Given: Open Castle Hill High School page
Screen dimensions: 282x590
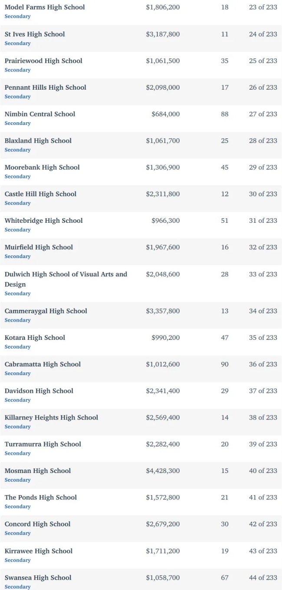Looking at the screenshot, I should 40,194.
